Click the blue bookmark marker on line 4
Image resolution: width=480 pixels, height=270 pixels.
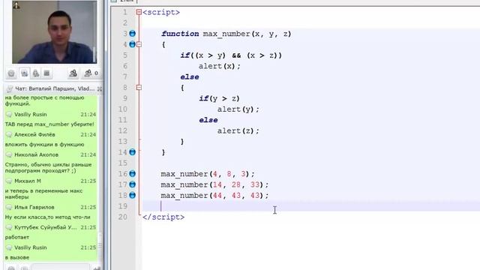point(132,44)
